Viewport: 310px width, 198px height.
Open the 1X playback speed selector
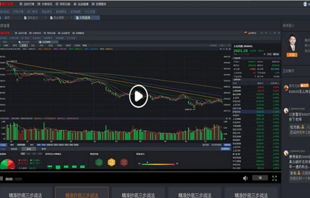260,178
